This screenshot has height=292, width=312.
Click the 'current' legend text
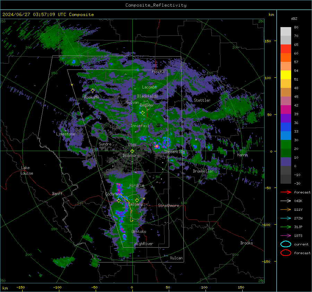click(x=301, y=244)
